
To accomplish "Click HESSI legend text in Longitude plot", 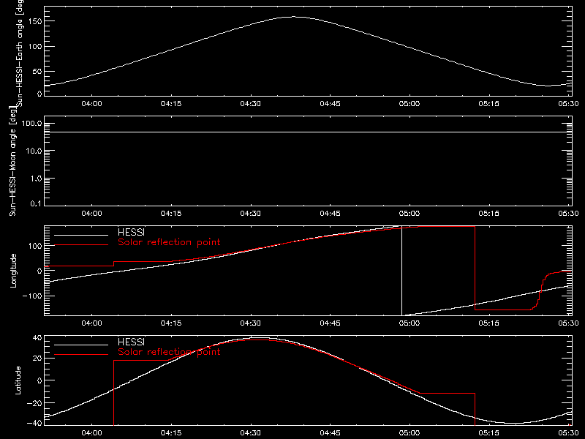I will click(131, 232).
